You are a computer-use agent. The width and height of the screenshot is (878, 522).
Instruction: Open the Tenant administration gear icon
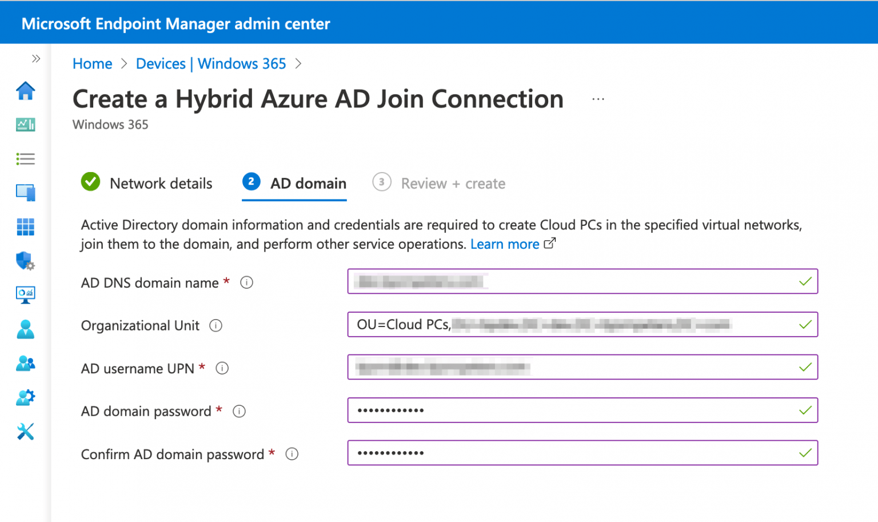click(26, 397)
